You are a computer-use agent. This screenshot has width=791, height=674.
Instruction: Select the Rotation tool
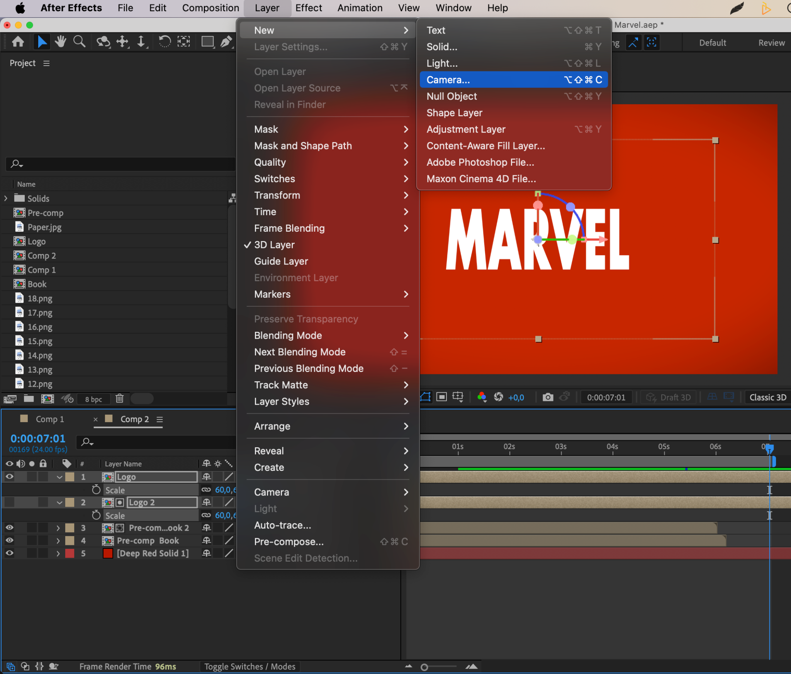point(165,41)
